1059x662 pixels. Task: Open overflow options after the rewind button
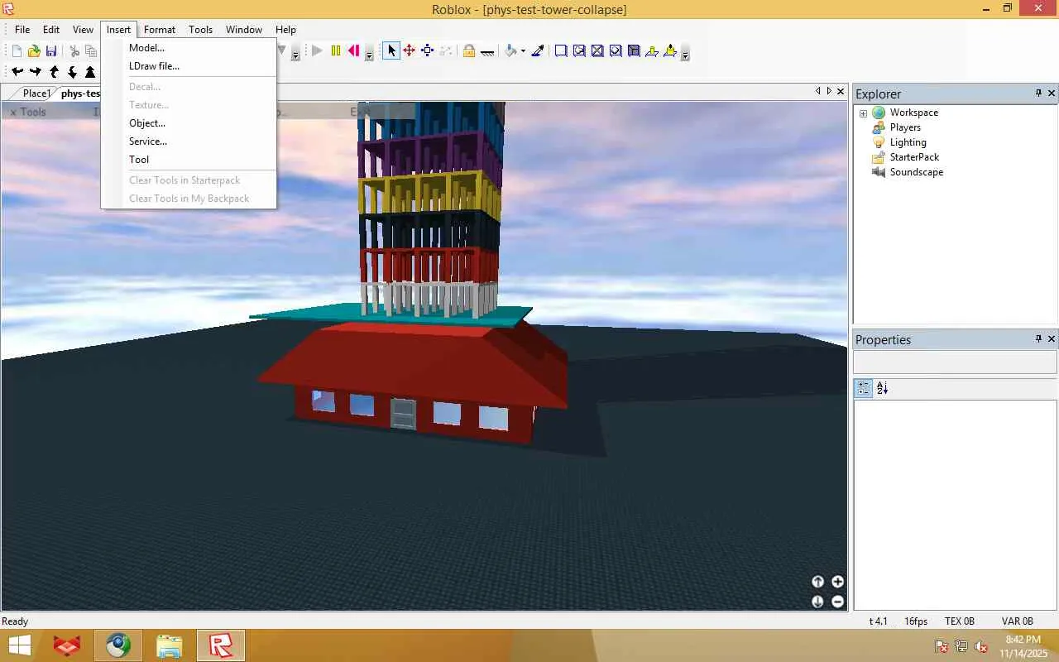pos(369,54)
